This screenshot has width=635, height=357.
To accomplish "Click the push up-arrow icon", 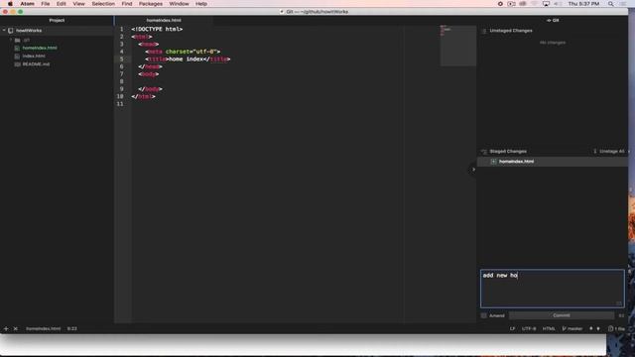I will tap(591, 328).
